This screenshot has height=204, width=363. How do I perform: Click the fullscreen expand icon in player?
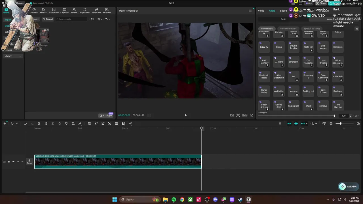coord(252,115)
